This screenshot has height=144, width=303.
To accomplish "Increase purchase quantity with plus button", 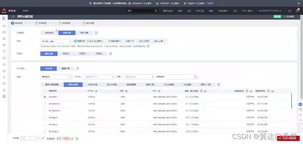I will [38, 138].
